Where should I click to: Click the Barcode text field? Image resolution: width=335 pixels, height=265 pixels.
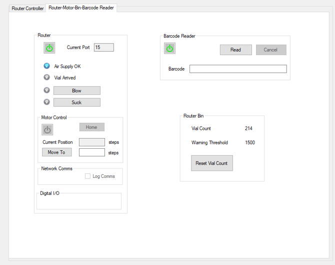click(x=238, y=69)
